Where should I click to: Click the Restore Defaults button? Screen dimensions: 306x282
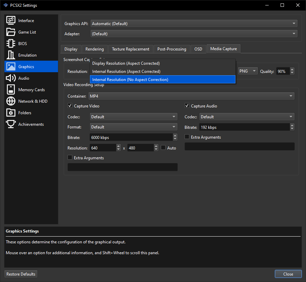pyautogui.click(x=21, y=274)
